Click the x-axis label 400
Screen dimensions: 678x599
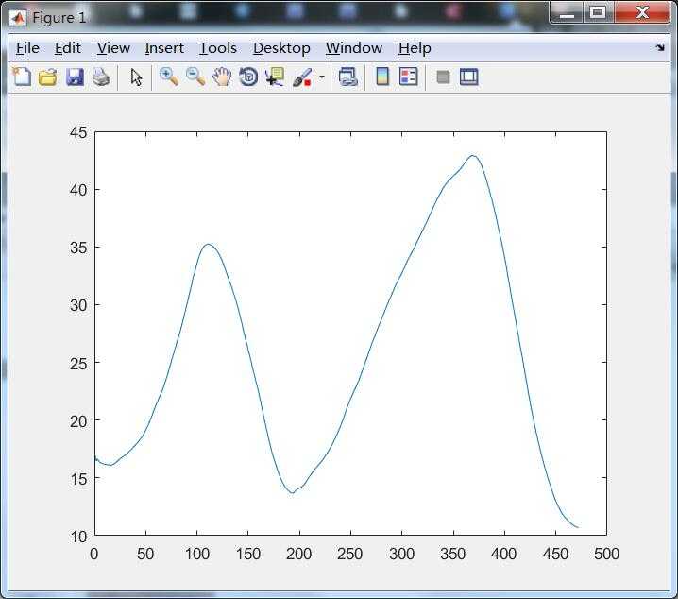point(504,554)
